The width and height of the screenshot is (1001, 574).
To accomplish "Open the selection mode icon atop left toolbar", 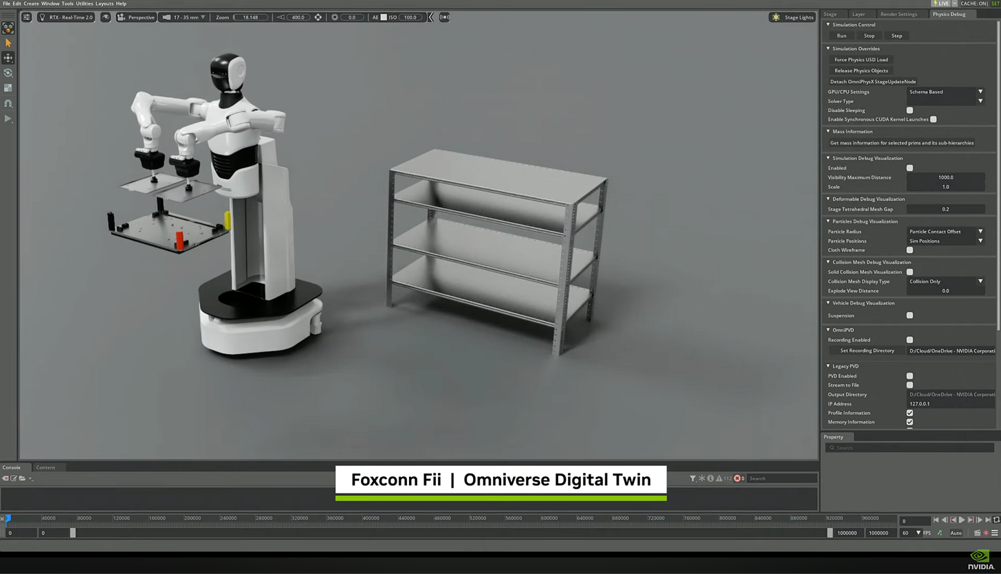I will 8,28.
